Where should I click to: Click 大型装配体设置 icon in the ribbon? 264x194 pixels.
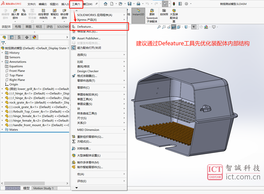click(x=174, y=16)
